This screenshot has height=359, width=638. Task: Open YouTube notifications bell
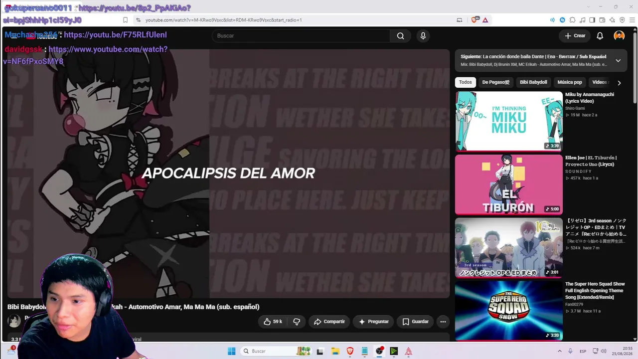coord(600,36)
